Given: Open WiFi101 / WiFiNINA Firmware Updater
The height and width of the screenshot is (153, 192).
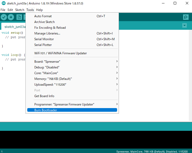Looking at the screenshot, I should (72, 53).
